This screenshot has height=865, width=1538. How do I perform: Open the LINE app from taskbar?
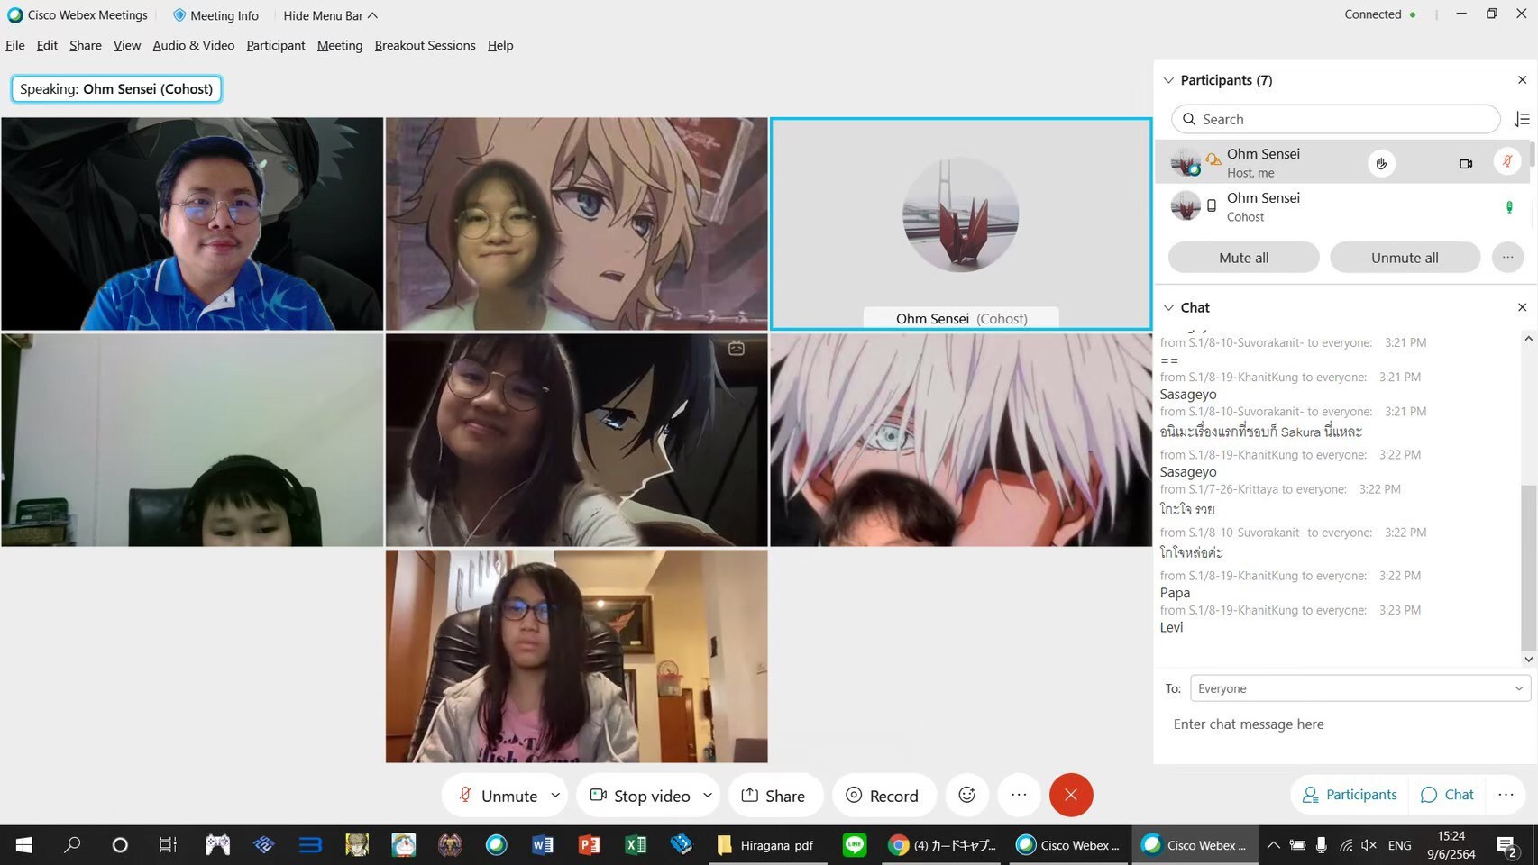[854, 845]
